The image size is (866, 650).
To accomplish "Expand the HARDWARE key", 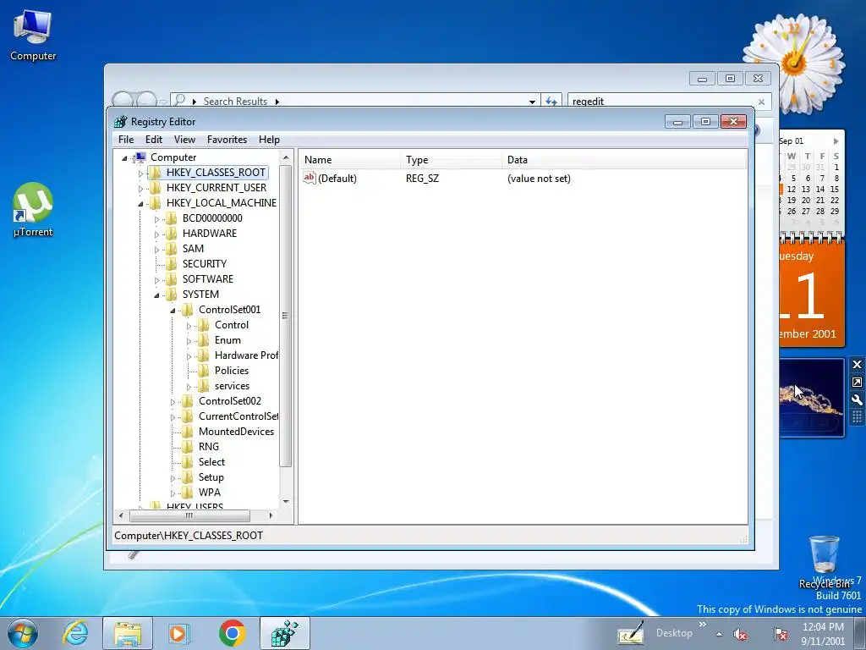I will click(156, 234).
